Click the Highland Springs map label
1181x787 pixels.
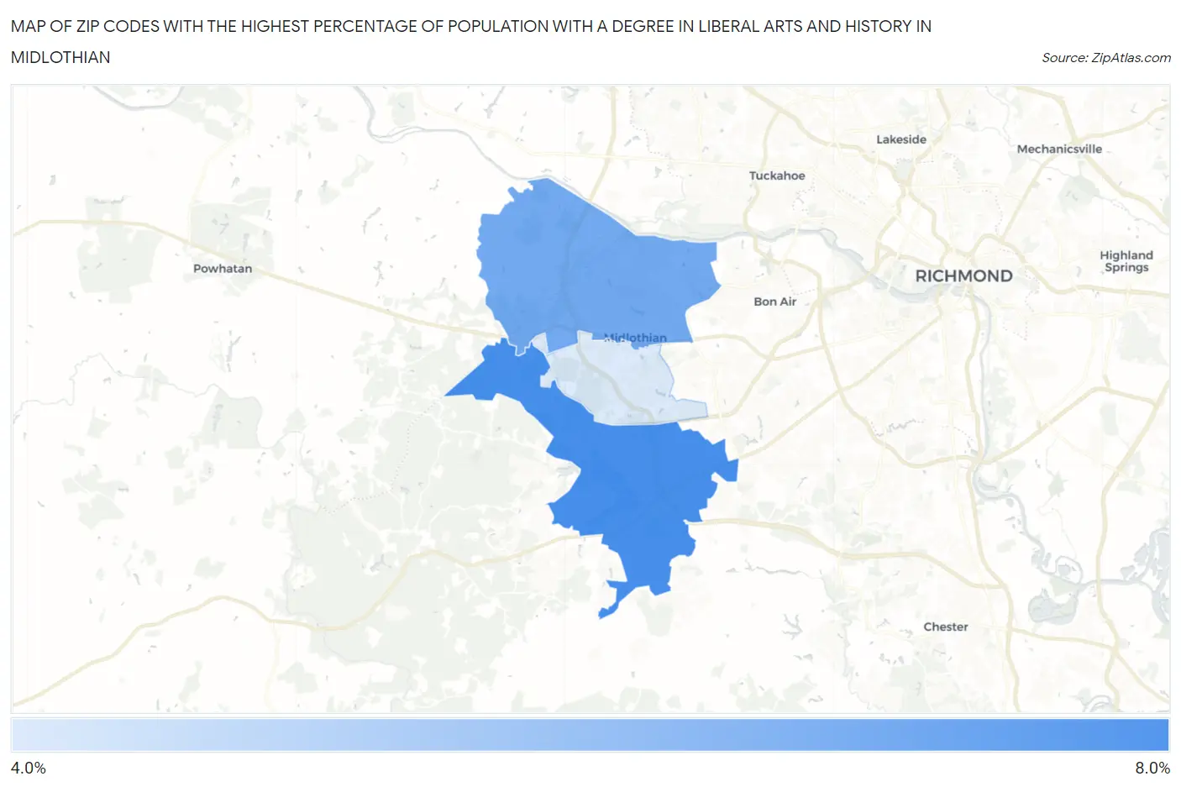1126,261
